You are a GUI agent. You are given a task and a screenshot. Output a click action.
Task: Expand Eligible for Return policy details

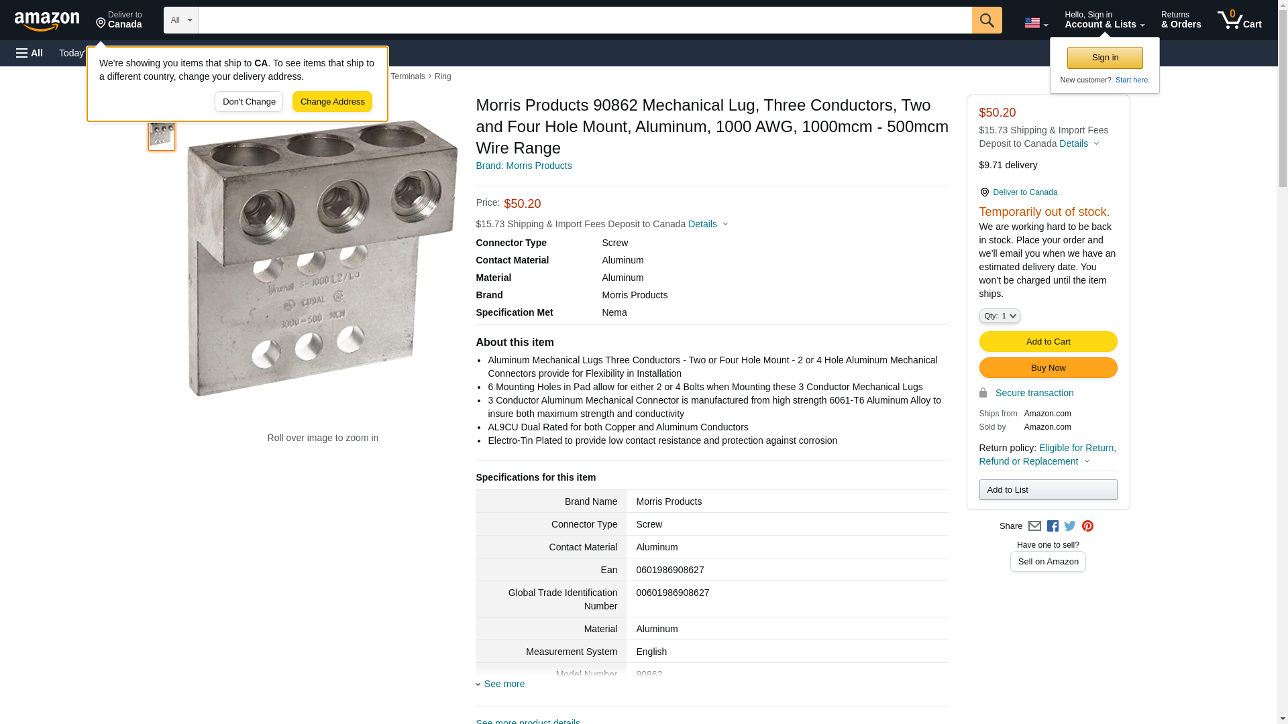[1047, 455]
